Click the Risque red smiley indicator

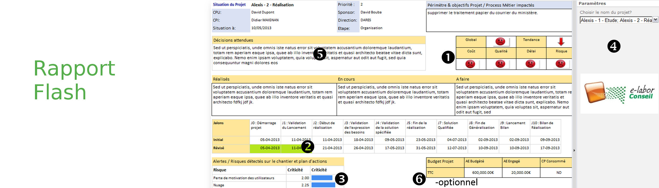561,64
